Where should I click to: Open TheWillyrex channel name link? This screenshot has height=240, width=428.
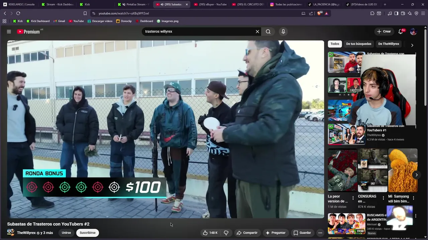26,233
